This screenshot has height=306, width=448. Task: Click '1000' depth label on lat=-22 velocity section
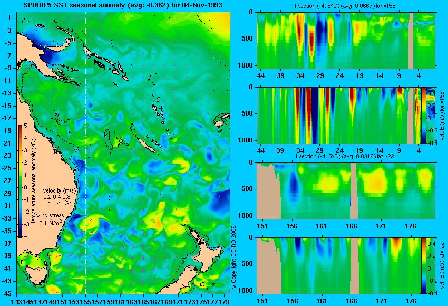pos(246,291)
